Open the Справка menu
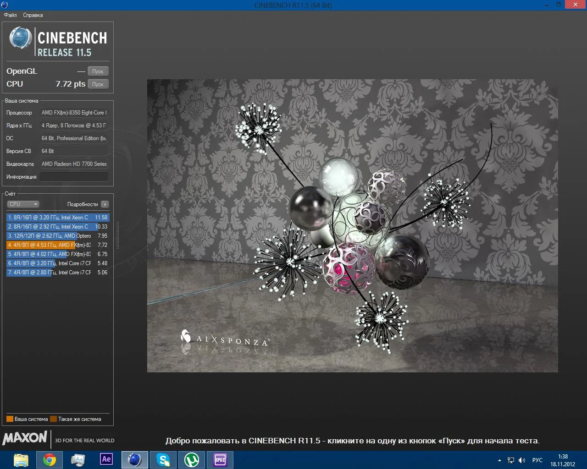The height and width of the screenshot is (469, 587). pyautogui.click(x=33, y=15)
